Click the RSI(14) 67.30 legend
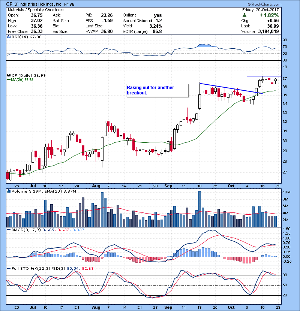This screenshot has width=300, height=311. click(27, 37)
